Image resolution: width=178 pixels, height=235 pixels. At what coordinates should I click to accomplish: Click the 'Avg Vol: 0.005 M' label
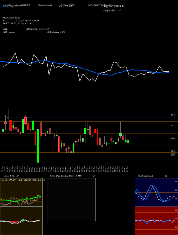114,6
